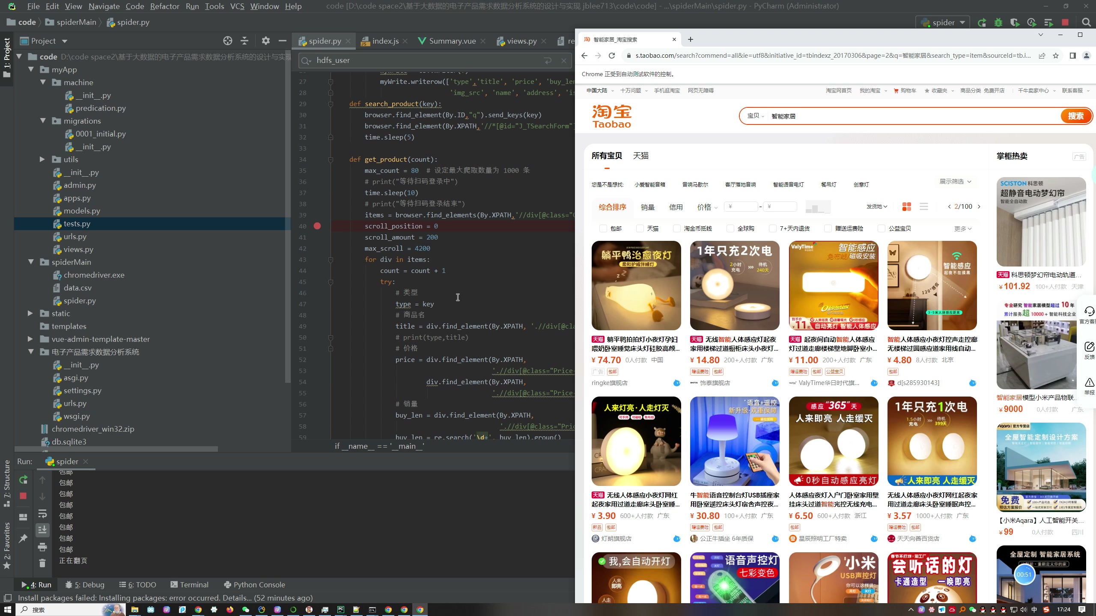Expand 更多 filter options
Viewport: 1096px width, 616px height.
[x=962, y=229]
